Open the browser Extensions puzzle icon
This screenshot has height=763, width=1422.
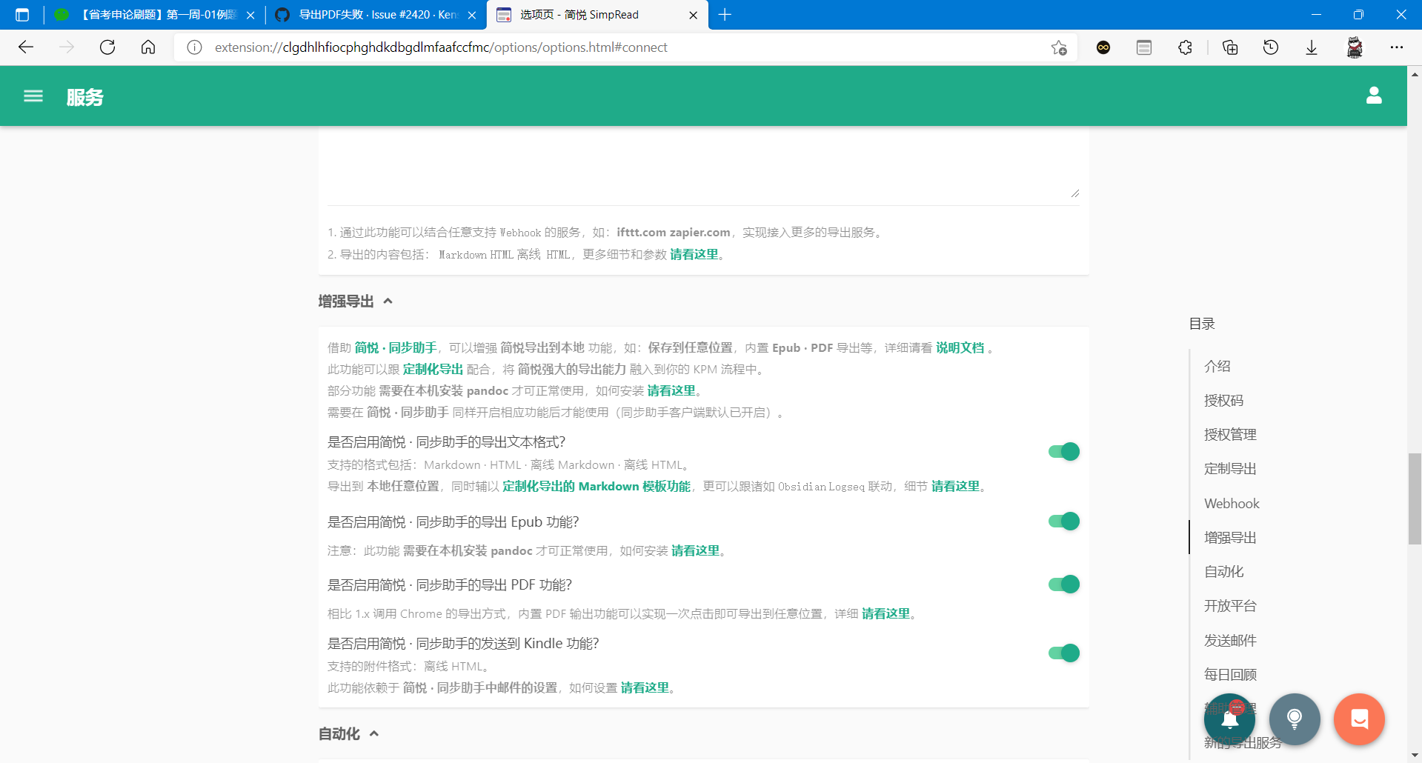[1185, 47]
